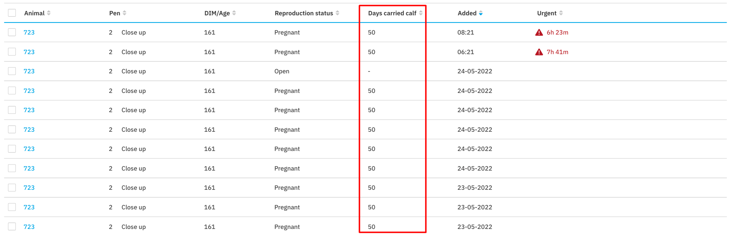
Task: Select the checkbox for the Open status row
Action: (x=12, y=71)
